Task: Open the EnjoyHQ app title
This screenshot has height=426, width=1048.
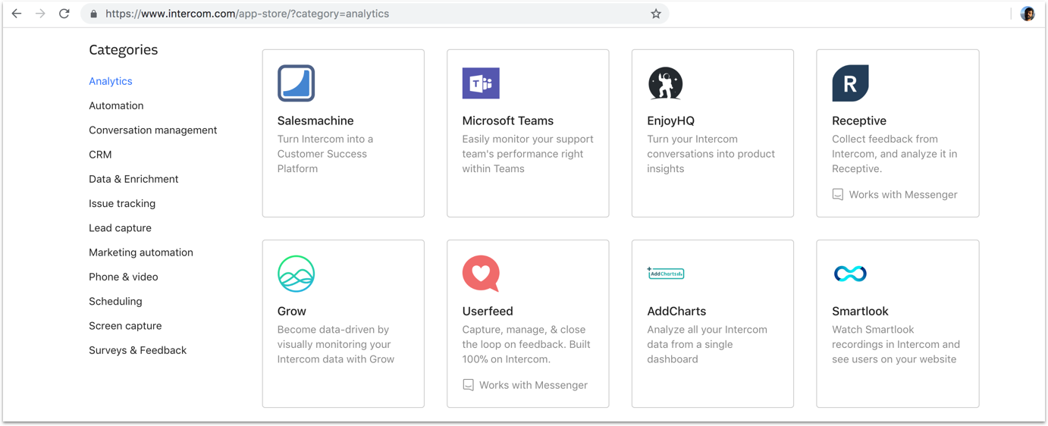Action: tap(671, 121)
